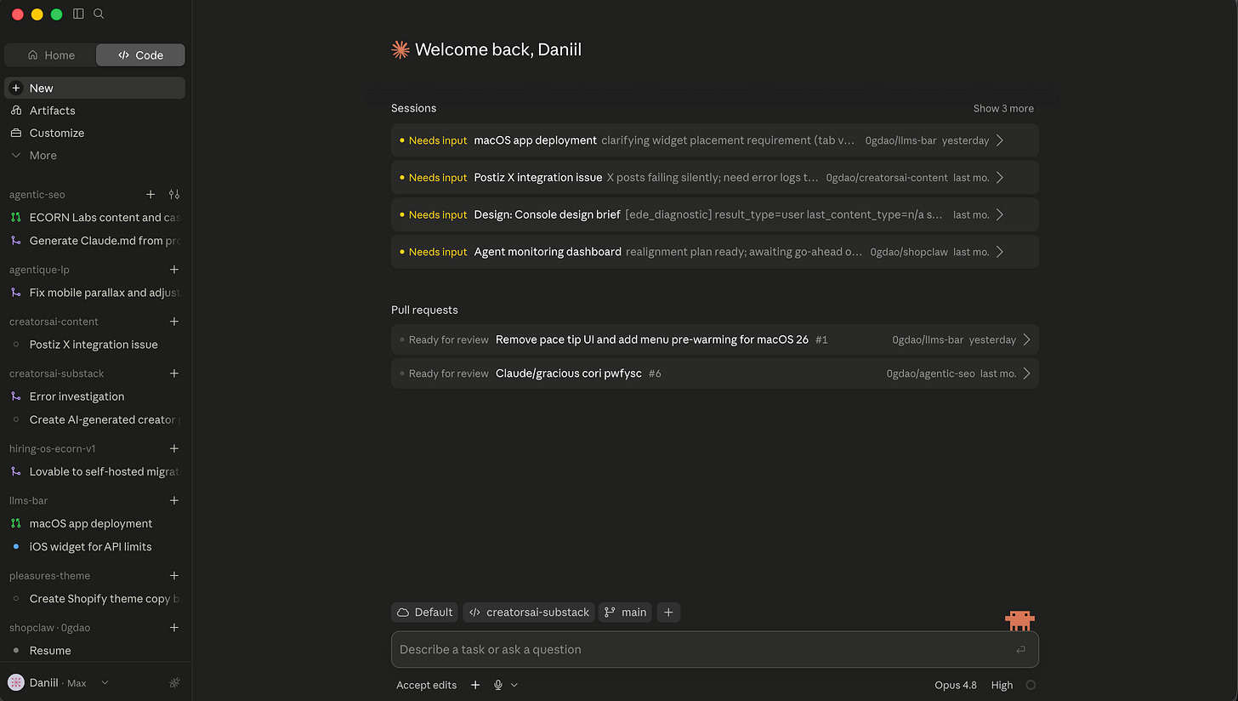Change the main branch selector
Viewport: 1238px width, 701px height.
pos(625,613)
